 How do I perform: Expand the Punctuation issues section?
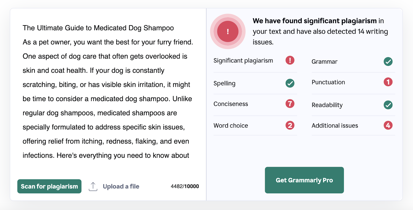pos(328,82)
